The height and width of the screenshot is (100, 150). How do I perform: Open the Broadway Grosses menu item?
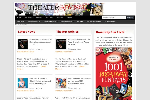pos(94,22)
